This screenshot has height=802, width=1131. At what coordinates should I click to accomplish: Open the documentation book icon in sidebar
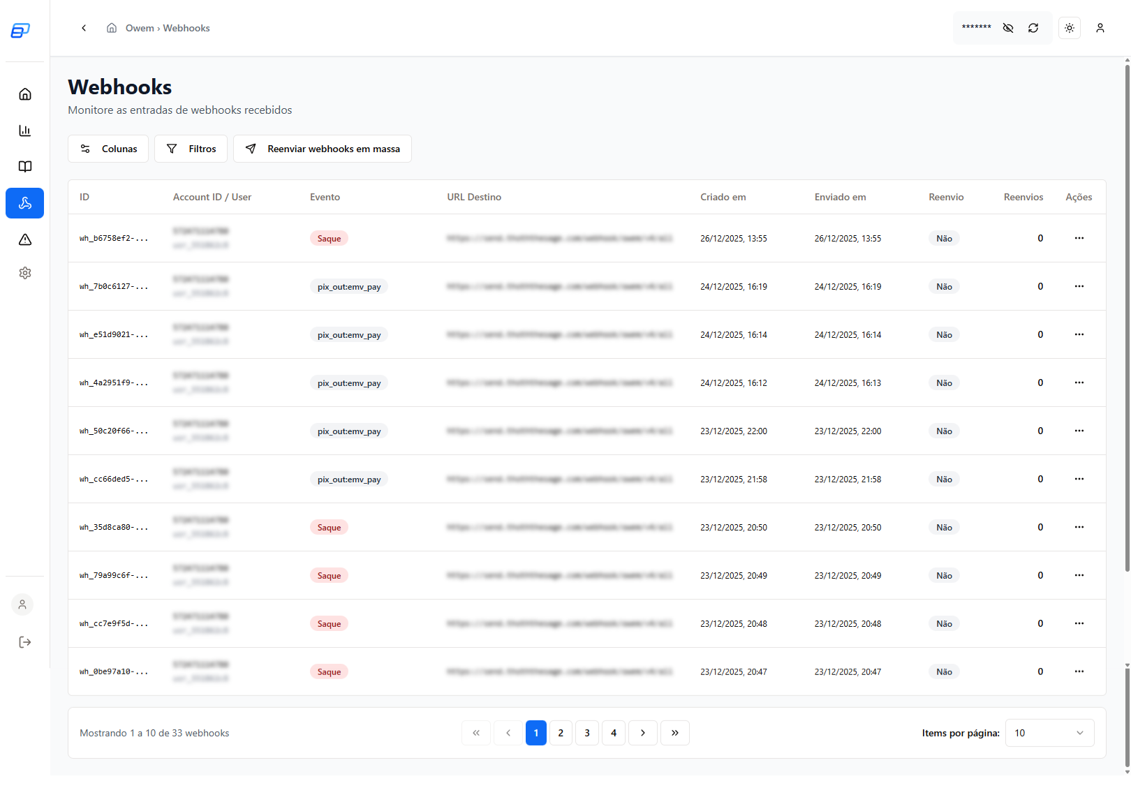pos(24,167)
